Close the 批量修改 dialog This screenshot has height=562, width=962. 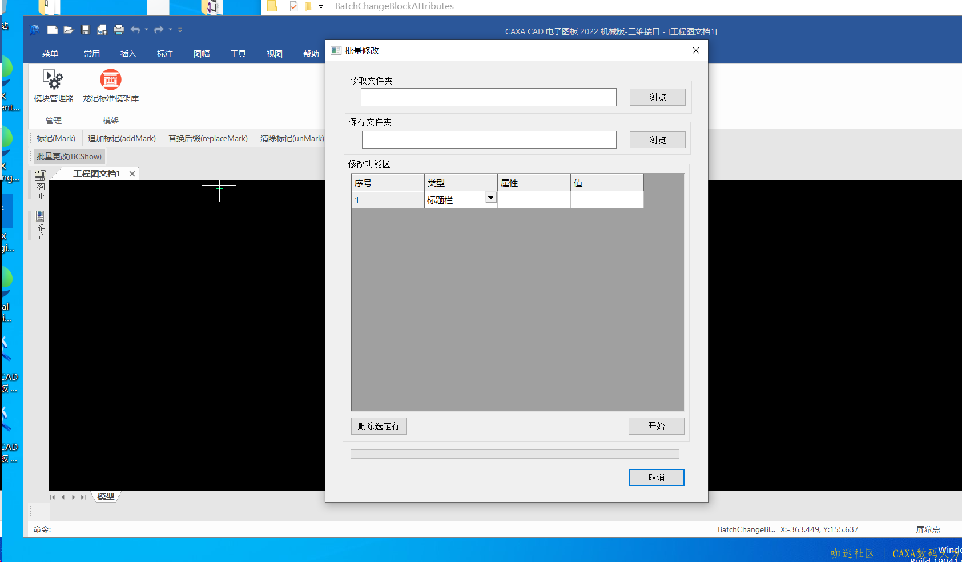(x=695, y=50)
